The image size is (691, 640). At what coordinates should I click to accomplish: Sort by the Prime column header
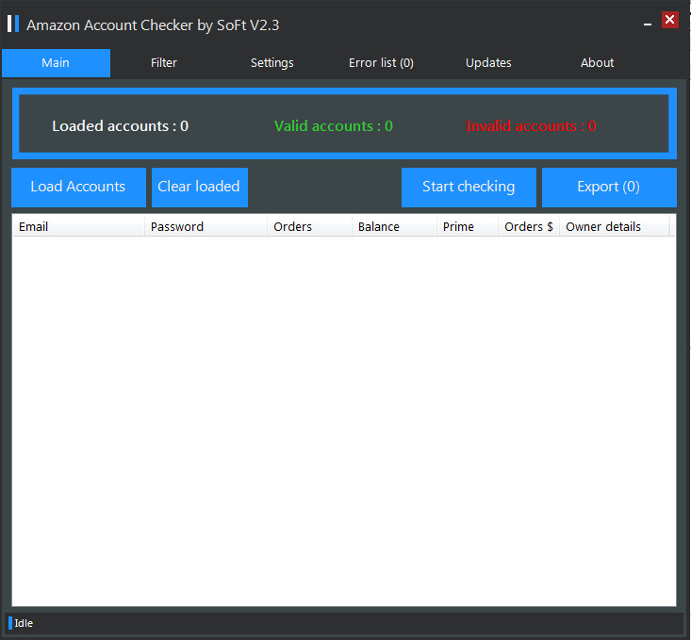click(x=468, y=226)
